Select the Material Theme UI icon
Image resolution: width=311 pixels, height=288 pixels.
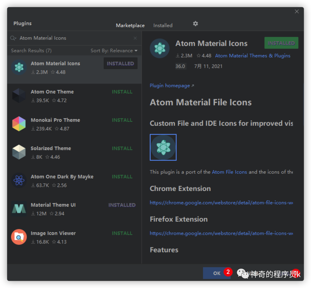point(18,209)
